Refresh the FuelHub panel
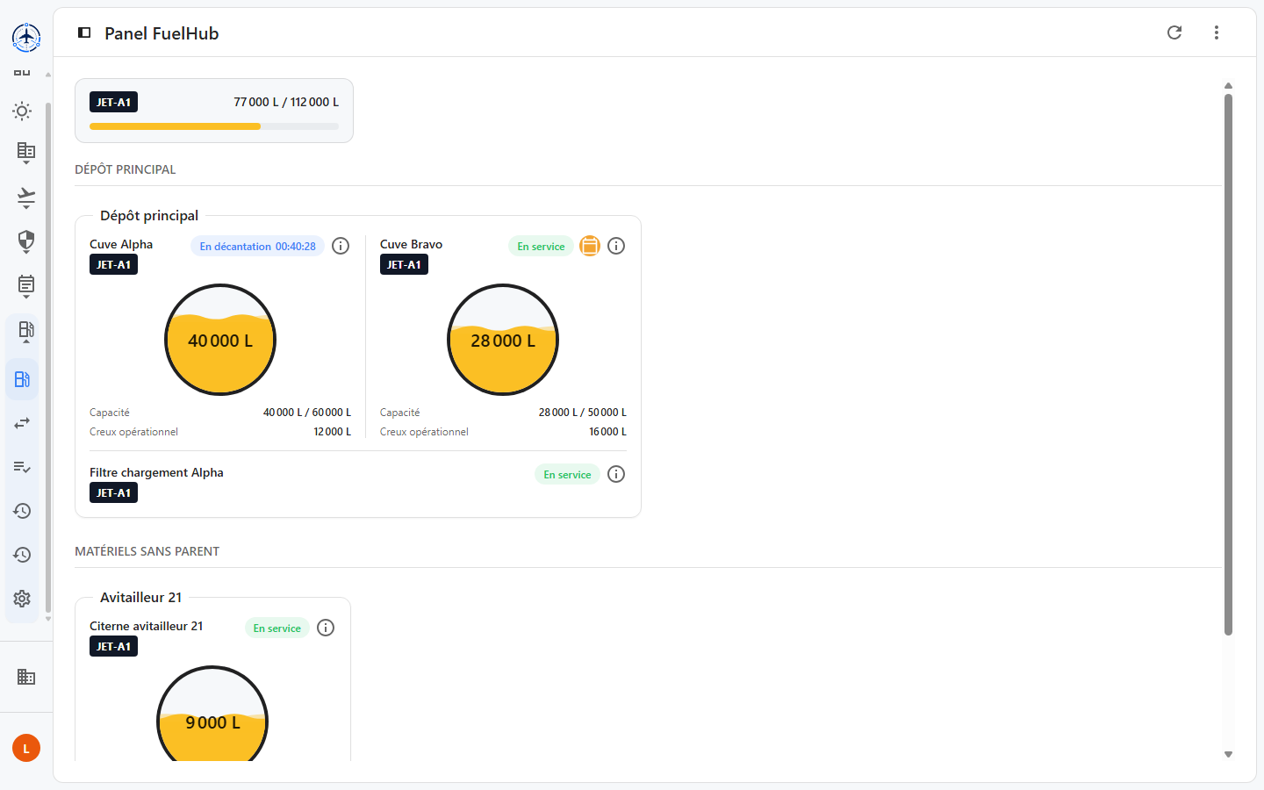This screenshot has height=790, width=1264. tap(1174, 32)
